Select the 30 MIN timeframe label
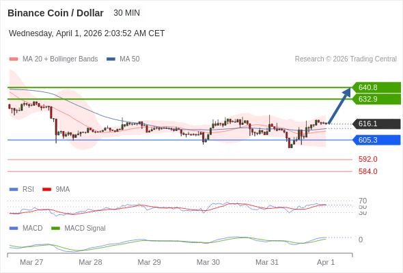403x273 pixels. click(127, 13)
